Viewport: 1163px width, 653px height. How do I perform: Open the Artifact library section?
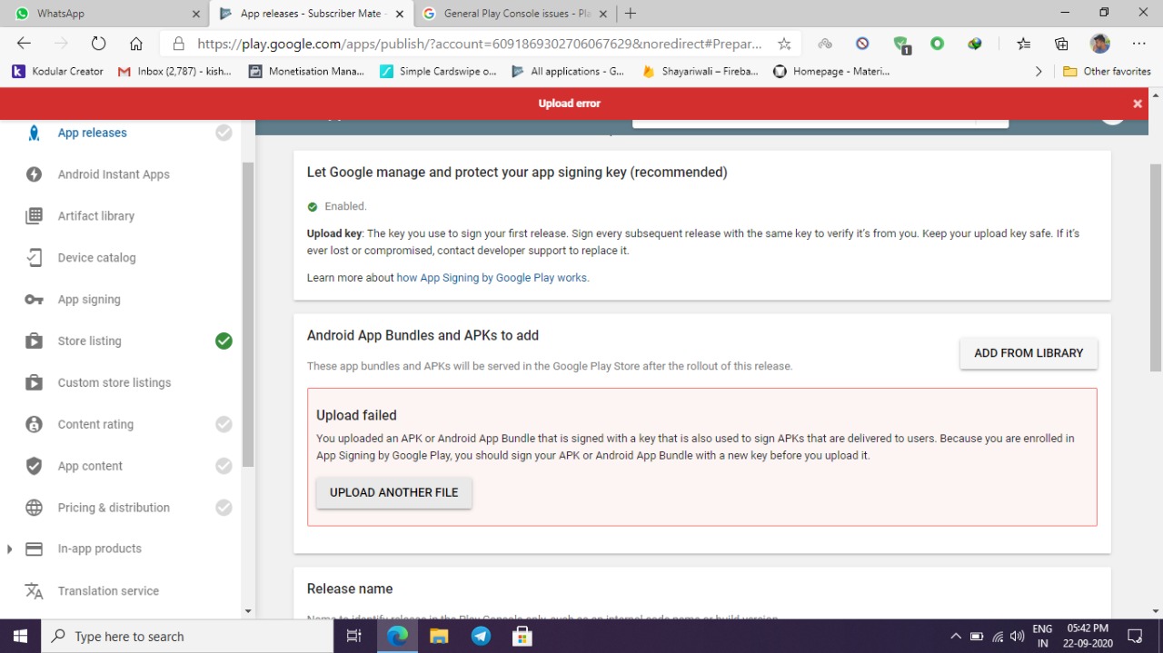click(x=95, y=215)
